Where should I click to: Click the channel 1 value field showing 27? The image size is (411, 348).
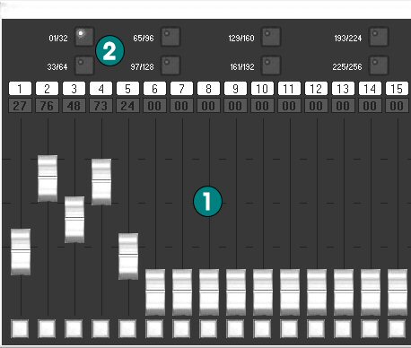coord(20,106)
